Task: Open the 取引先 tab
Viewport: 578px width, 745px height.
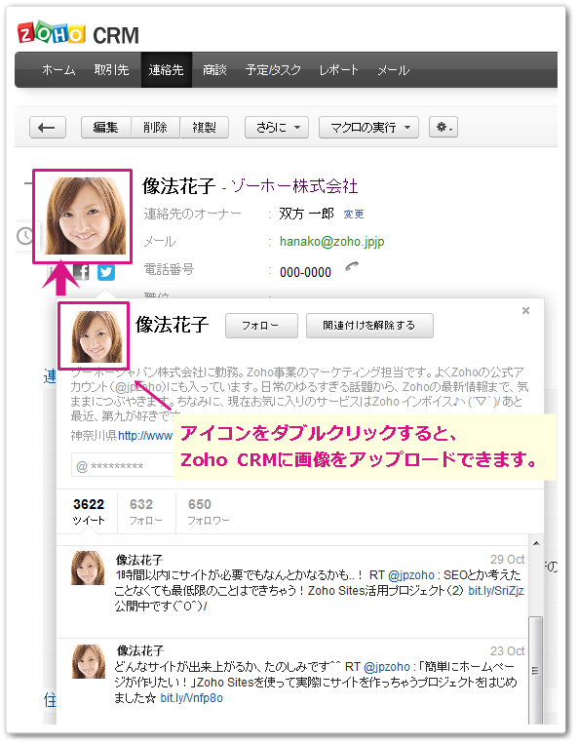Action: tap(112, 70)
